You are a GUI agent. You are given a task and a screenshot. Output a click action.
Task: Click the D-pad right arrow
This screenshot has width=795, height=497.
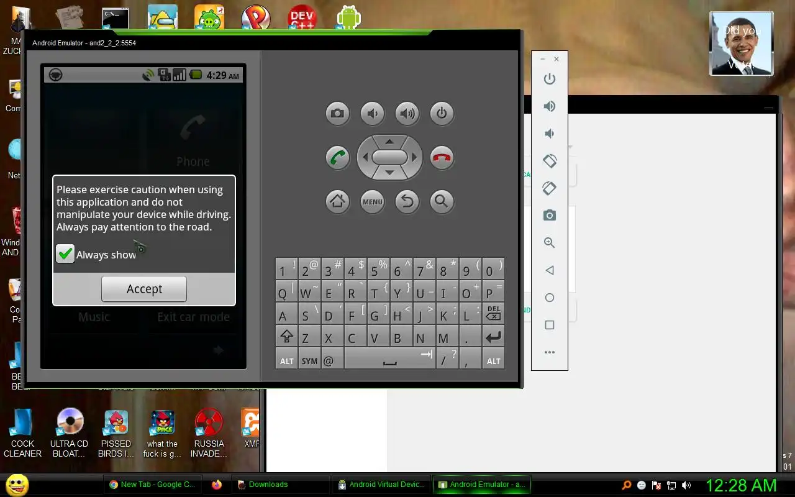pos(414,157)
